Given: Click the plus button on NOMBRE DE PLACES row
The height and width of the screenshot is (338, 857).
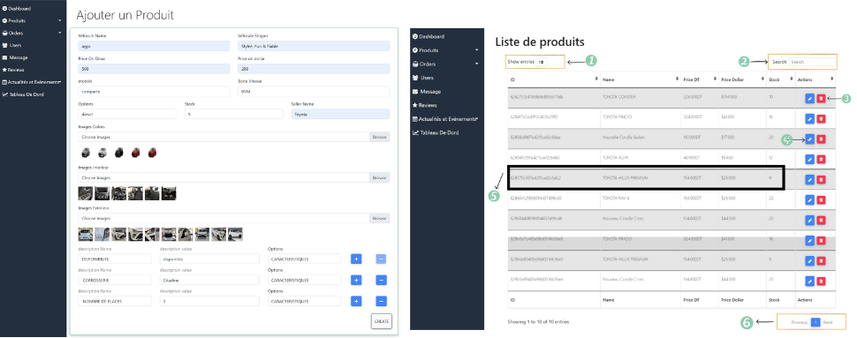Looking at the screenshot, I should pyautogui.click(x=356, y=301).
